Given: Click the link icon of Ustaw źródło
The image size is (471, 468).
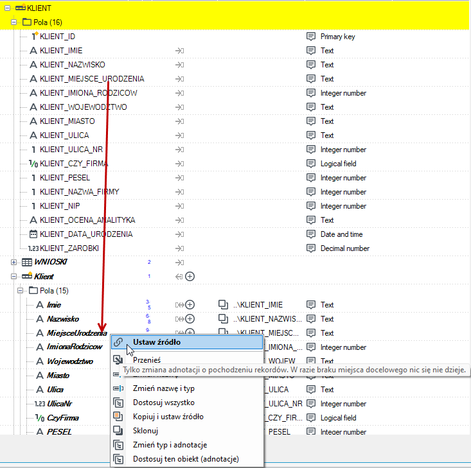Looking at the screenshot, I should (118, 342).
